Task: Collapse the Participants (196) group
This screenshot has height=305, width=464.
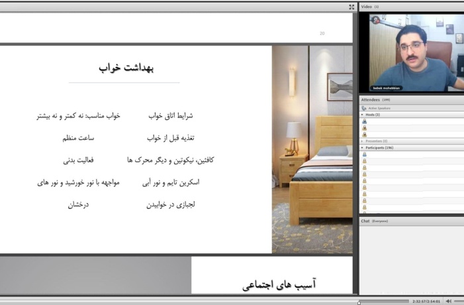Action: coord(362,148)
